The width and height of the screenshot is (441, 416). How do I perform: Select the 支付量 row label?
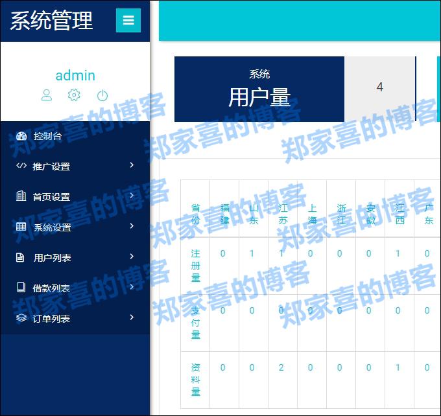click(195, 323)
